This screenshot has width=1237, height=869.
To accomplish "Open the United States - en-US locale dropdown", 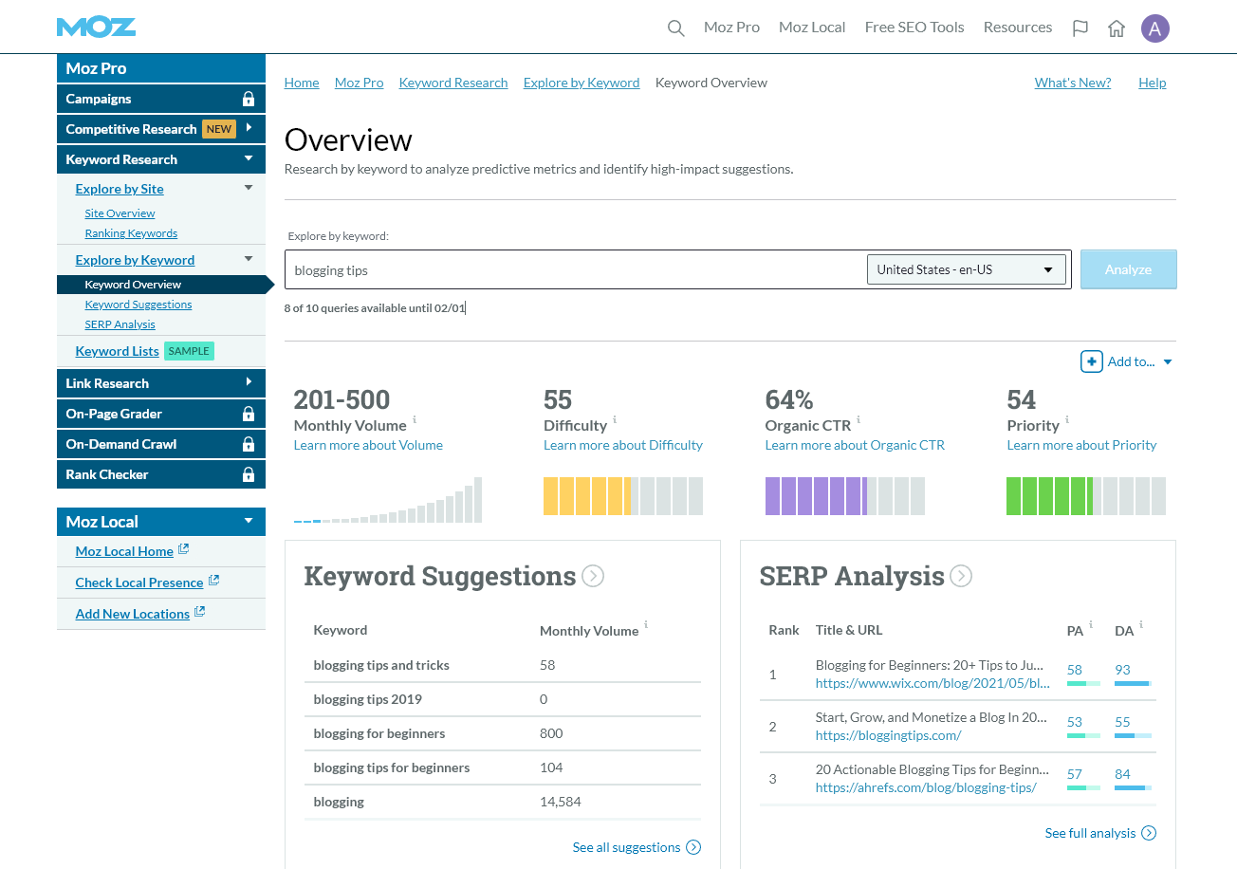I will click(967, 269).
